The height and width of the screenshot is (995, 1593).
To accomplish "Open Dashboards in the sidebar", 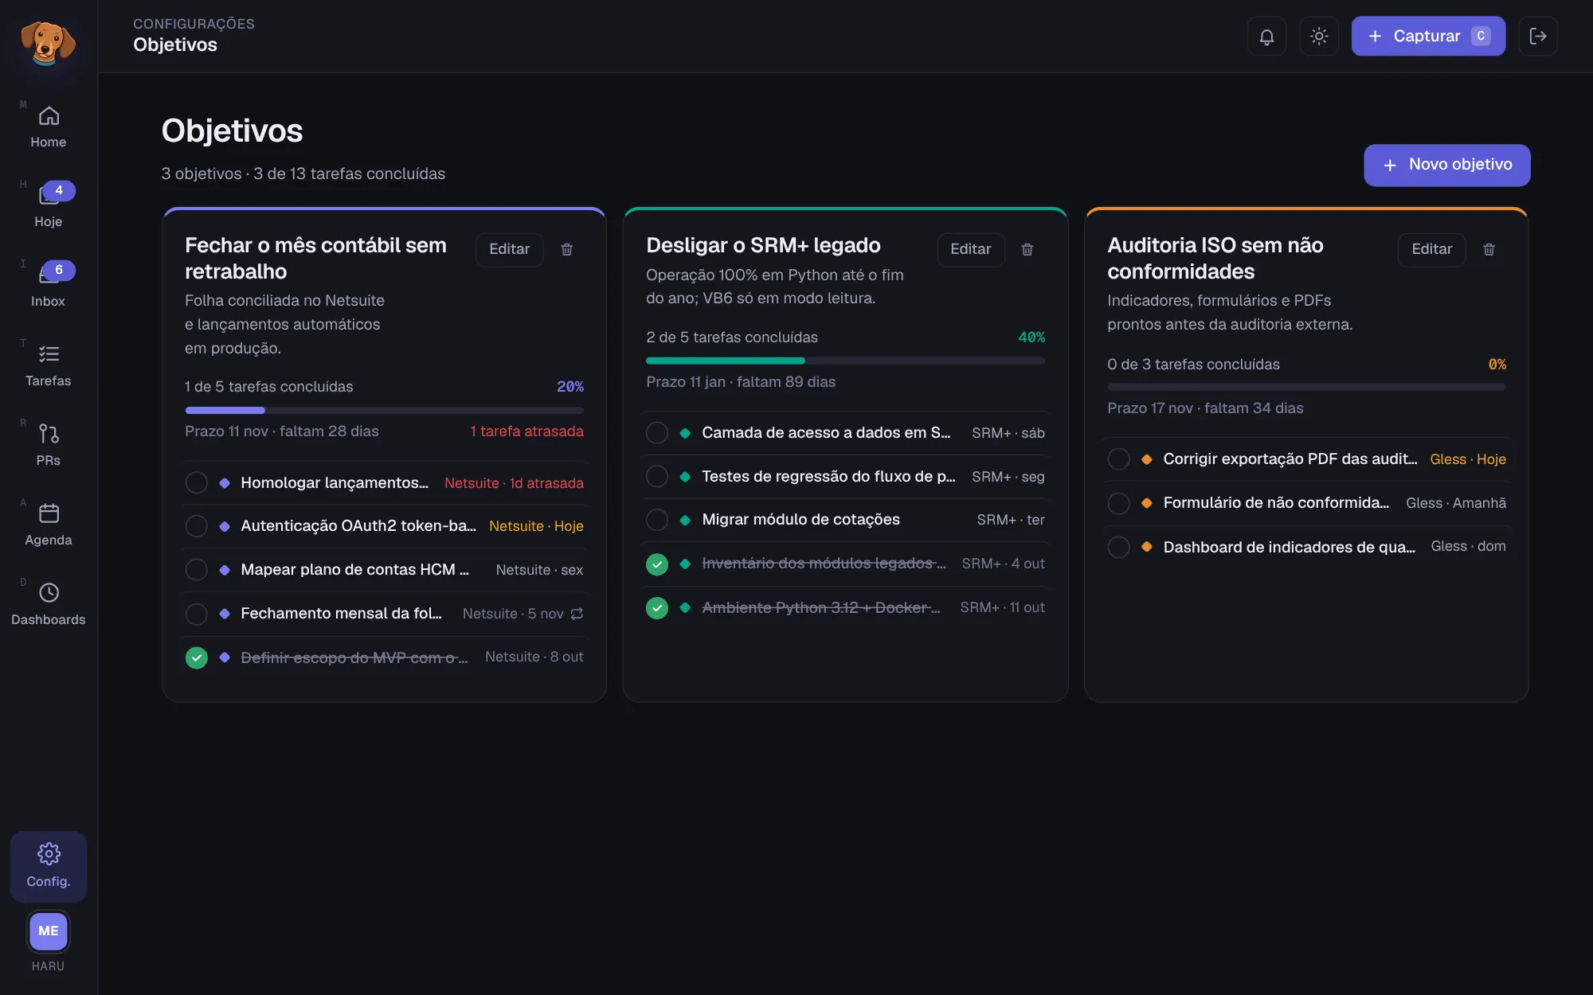I will (x=49, y=605).
